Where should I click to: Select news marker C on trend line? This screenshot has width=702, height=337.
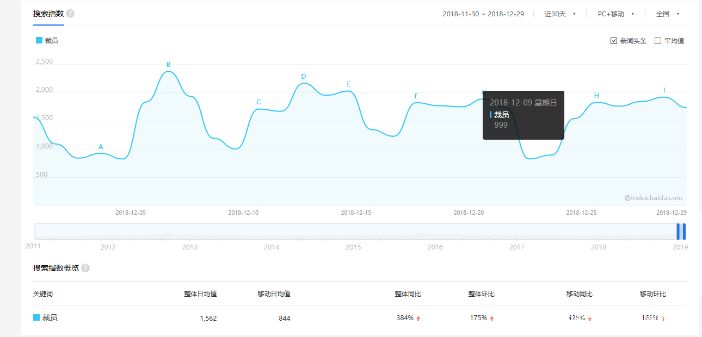(258, 102)
